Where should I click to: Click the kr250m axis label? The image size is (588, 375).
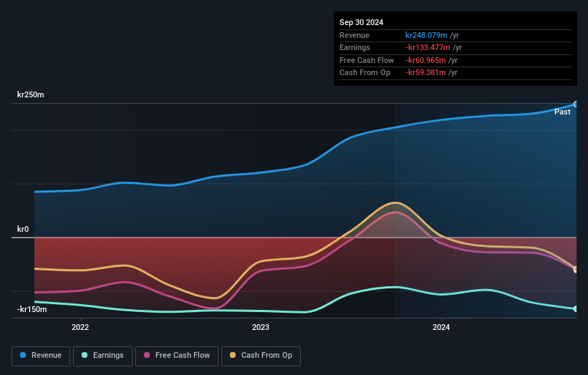[x=31, y=94]
